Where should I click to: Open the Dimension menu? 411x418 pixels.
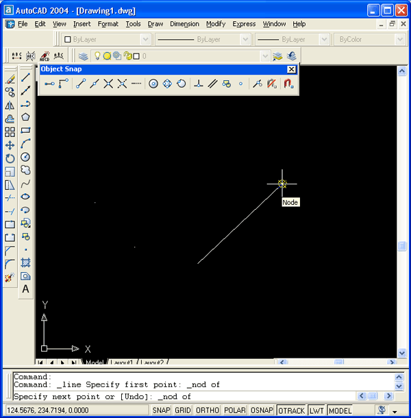(184, 24)
